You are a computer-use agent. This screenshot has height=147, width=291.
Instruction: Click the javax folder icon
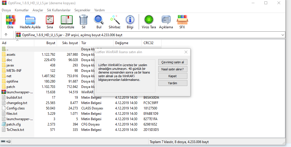(4, 65)
